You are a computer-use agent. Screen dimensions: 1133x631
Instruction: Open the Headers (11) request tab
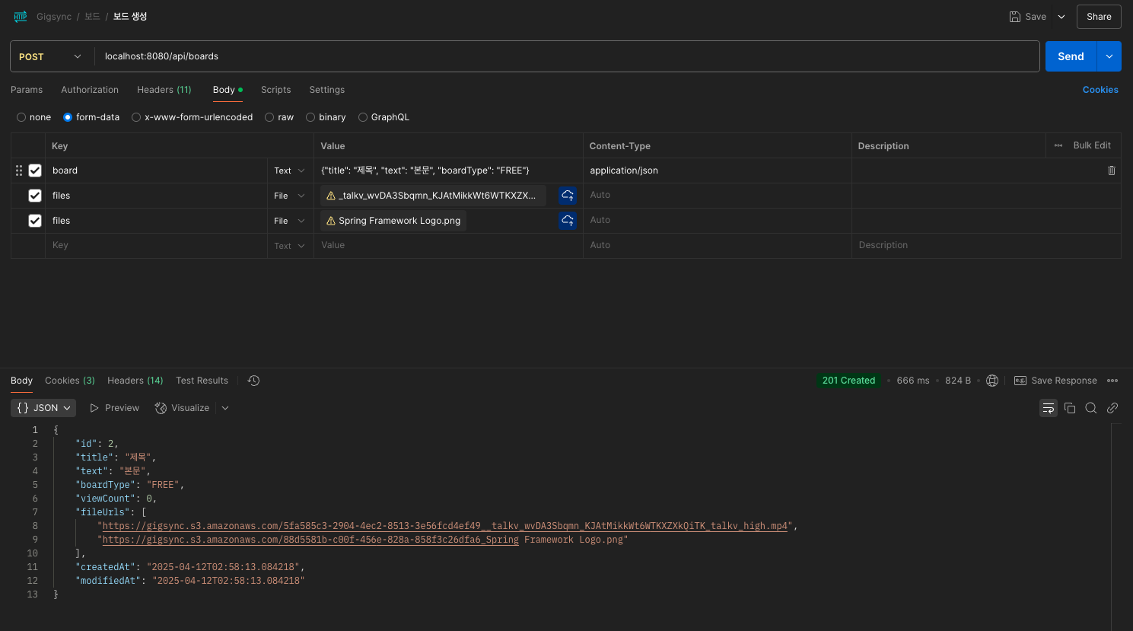(x=164, y=90)
